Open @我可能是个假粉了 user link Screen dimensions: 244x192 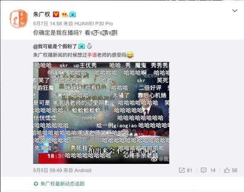click(55, 46)
